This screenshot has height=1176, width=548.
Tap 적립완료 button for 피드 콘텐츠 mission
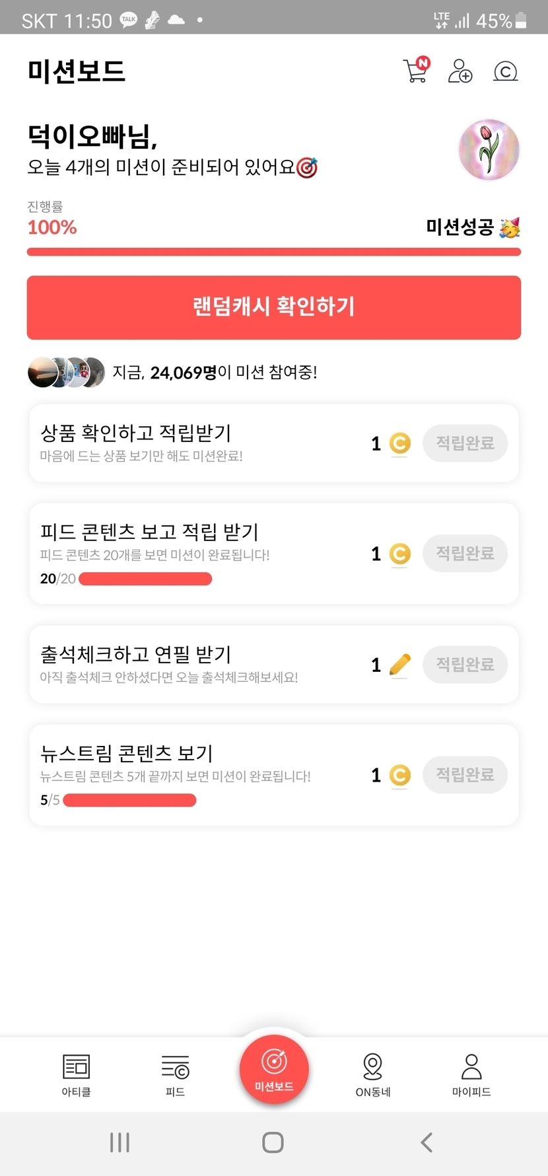[465, 554]
